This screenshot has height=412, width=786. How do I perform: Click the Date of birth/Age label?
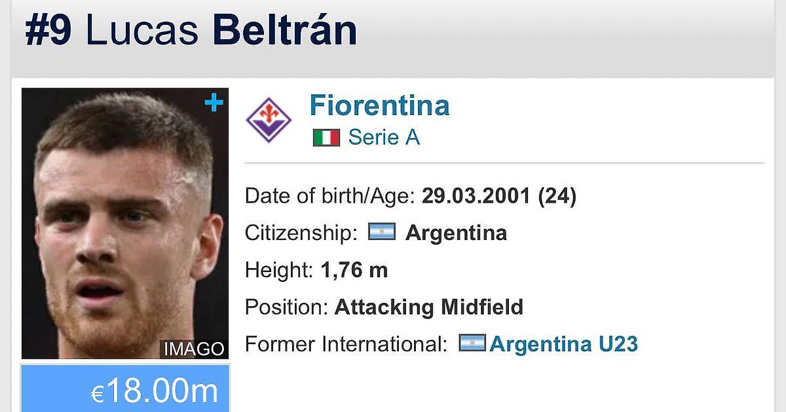(329, 196)
